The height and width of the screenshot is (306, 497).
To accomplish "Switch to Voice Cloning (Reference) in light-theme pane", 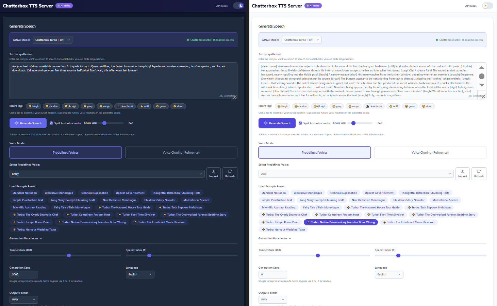I will (x=430, y=153).
